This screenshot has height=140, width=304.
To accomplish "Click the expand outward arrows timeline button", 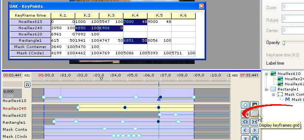I will (x=245, y=122).
